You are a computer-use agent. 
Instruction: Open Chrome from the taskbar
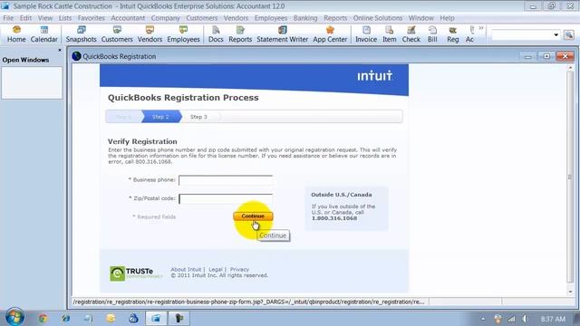pos(43,318)
